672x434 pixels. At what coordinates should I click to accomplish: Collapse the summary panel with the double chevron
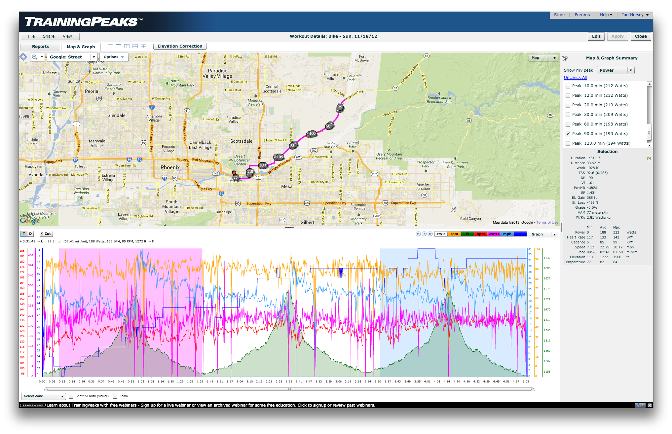point(565,58)
